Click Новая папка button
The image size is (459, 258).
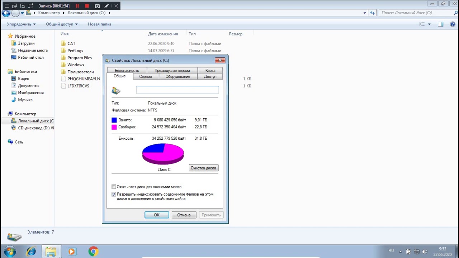(x=100, y=24)
